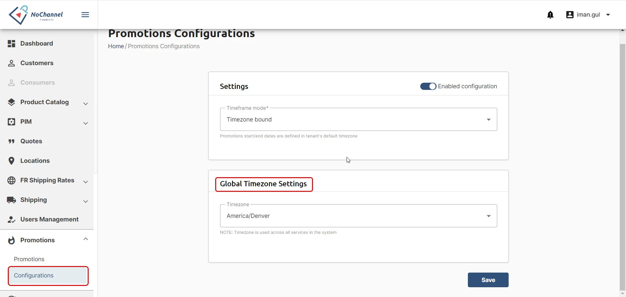Click the Dashboard grid icon
Viewport: 626px width, 297px height.
(11, 44)
